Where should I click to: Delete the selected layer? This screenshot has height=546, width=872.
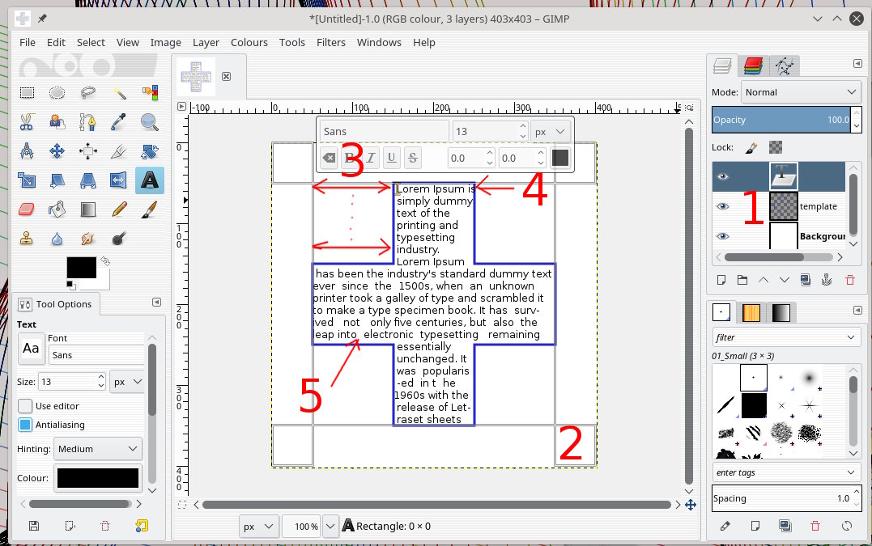point(850,280)
